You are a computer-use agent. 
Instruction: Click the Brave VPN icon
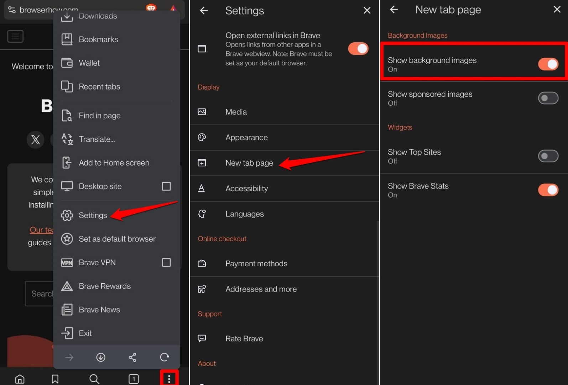coord(67,263)
